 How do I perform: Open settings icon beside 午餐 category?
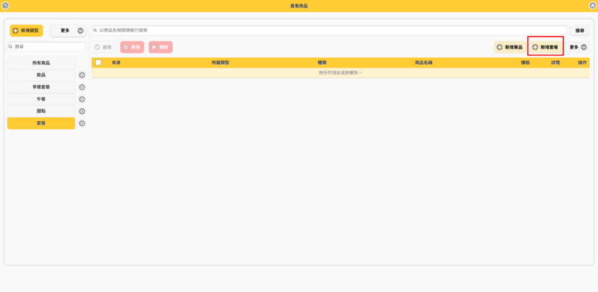pos(82,100)
